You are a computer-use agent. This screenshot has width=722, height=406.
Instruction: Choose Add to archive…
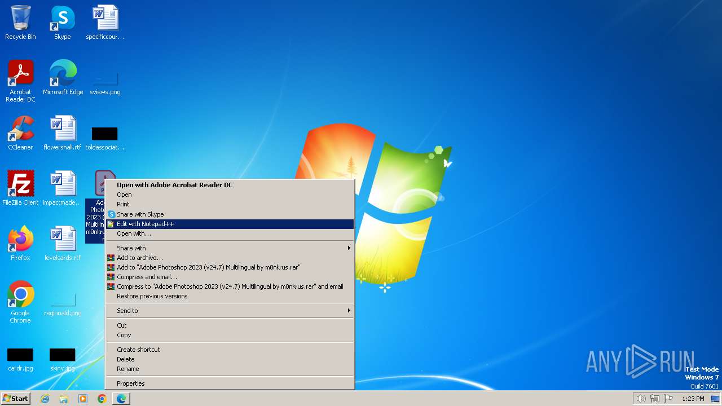point(230,258)
